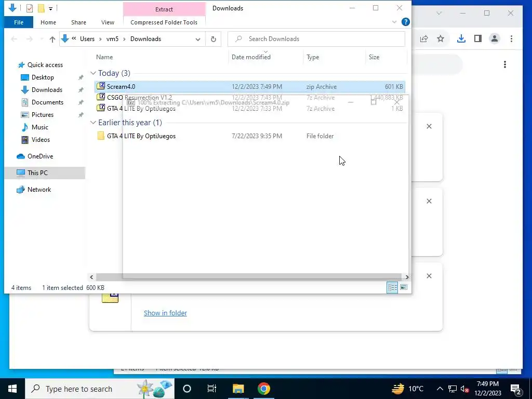Toggle Chrome's side panel icon
This screenshot has width=532, height=399.
(x=478, y=38)
